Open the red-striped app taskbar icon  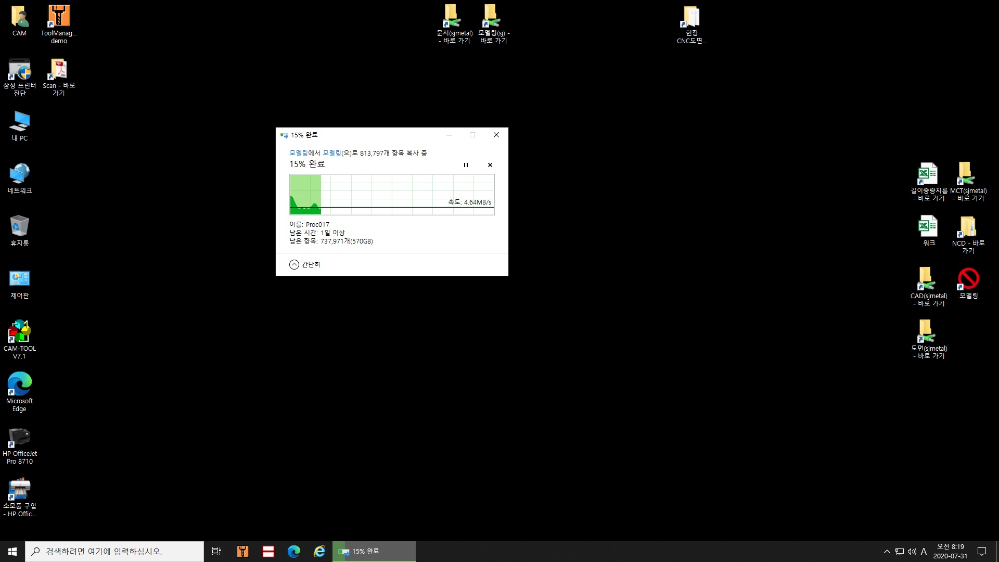pyautogui.click(x=268, y=552)
